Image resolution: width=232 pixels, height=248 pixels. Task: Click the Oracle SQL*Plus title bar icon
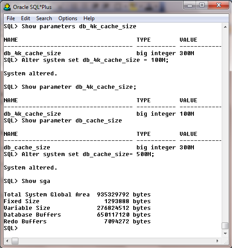pyautogui.click(x=7, y=7)
